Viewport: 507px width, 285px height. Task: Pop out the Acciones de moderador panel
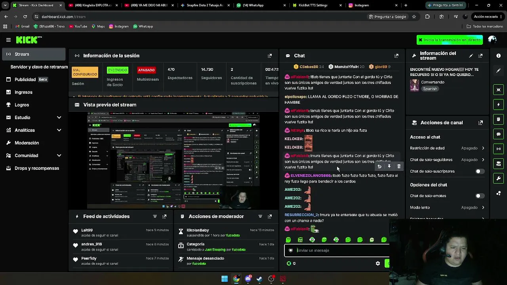pyautogui.click(x=270, y=217)
